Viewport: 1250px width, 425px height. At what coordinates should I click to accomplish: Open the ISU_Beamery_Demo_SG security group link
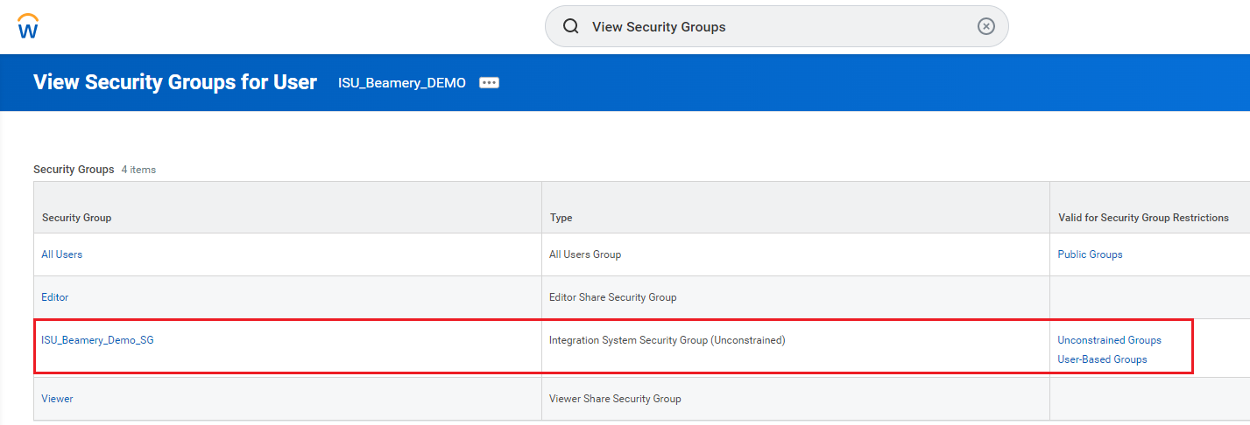pos(97,340)
